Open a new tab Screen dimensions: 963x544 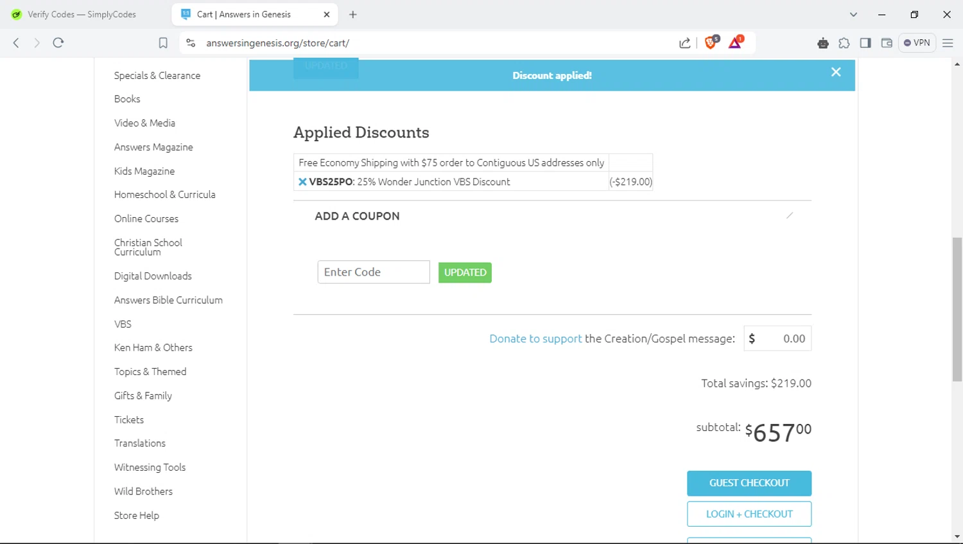[352, 14]
